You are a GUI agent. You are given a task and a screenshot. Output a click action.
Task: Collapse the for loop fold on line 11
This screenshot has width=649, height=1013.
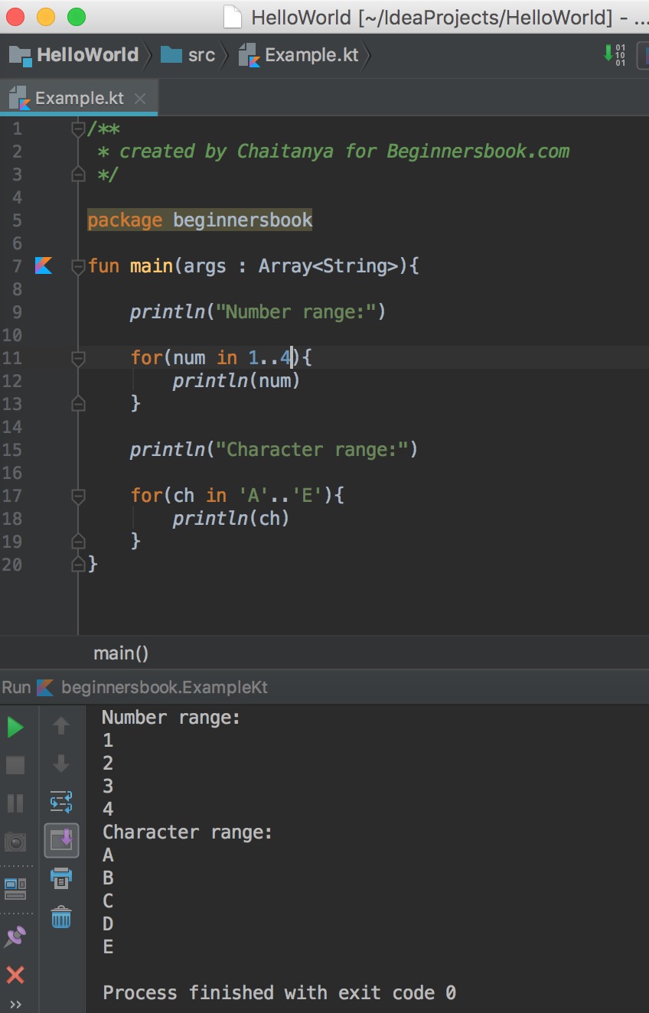[x=77, y=357]
